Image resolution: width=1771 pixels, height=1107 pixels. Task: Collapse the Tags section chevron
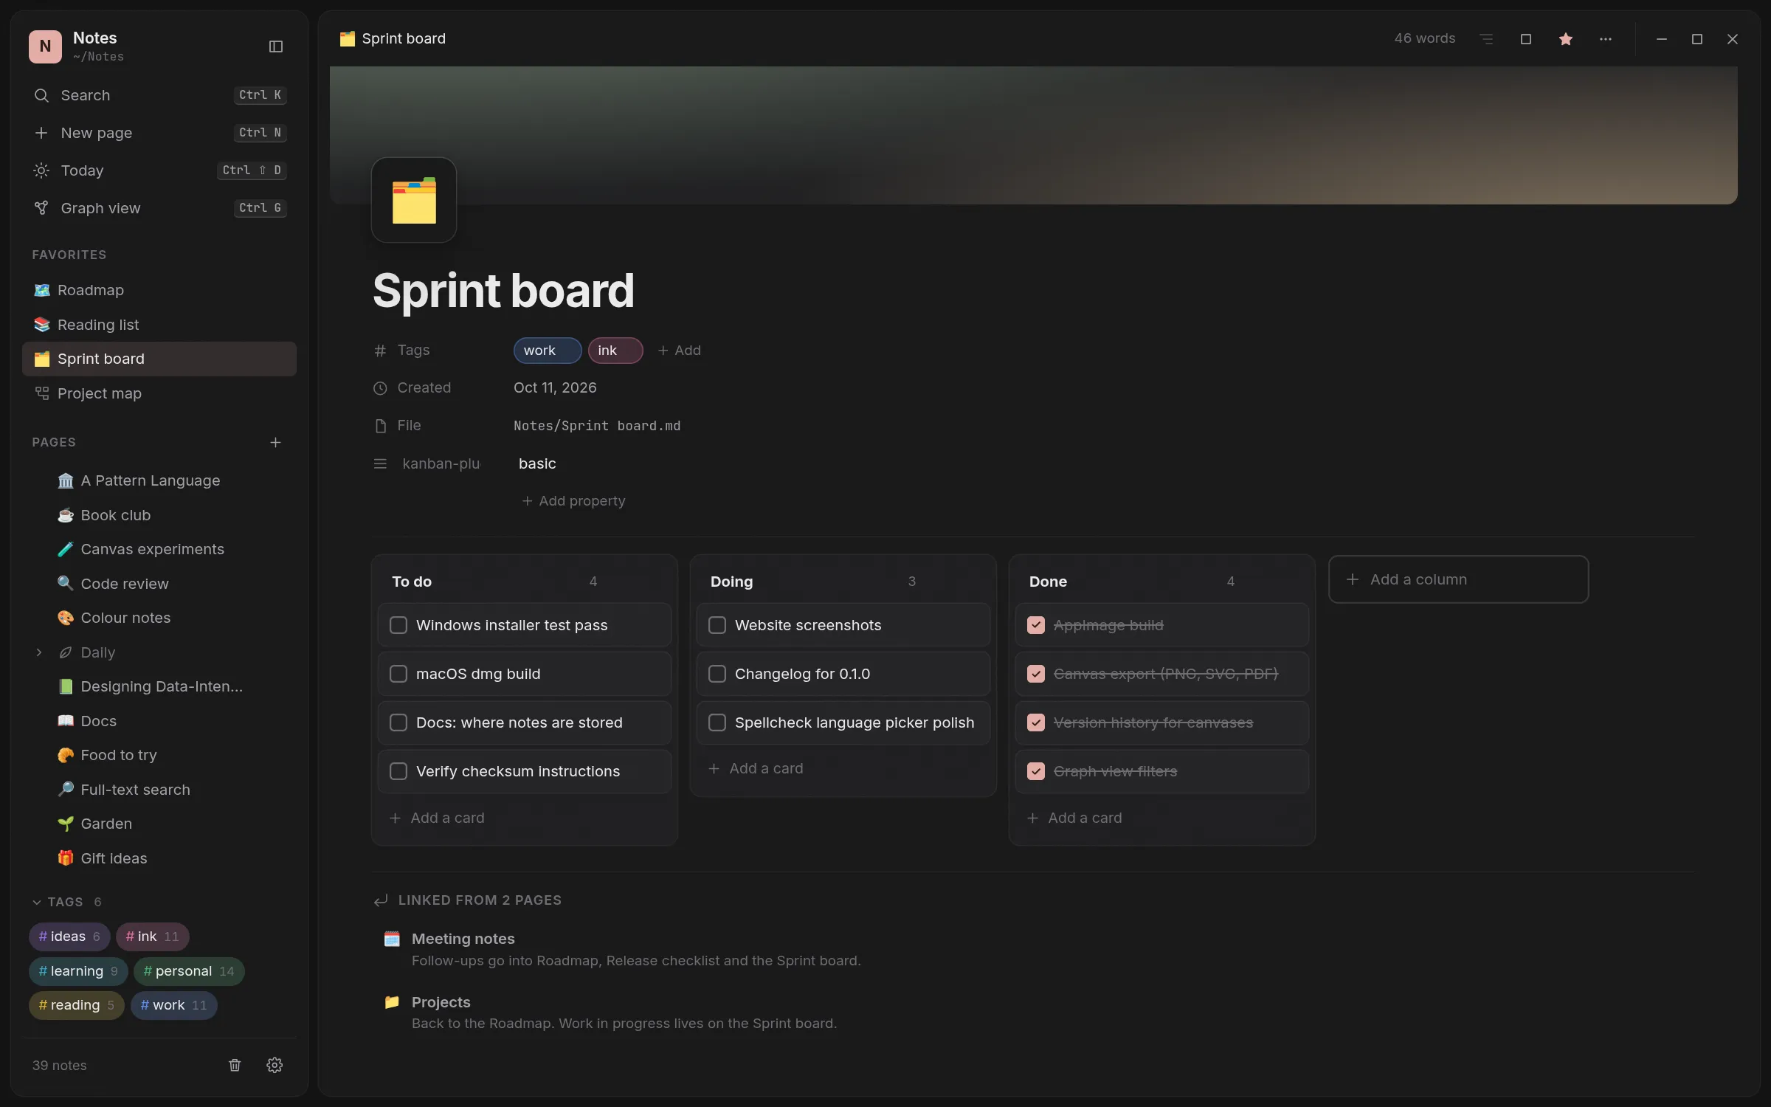37,902
